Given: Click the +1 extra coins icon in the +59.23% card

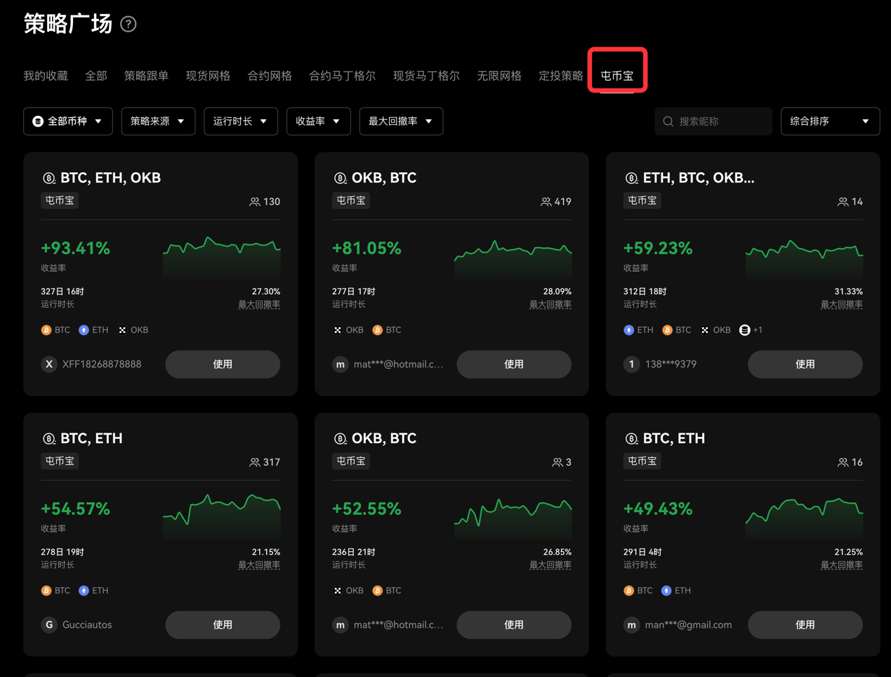Looking at the screenshot, I should [x=745, y=330].
